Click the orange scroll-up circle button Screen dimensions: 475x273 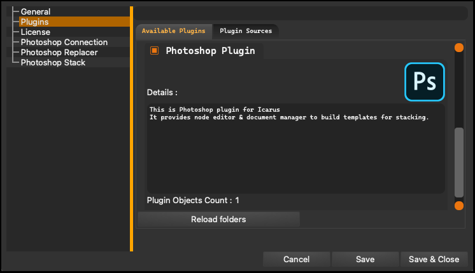pos(459,48)
